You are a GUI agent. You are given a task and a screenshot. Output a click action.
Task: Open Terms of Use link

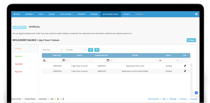[x=16, y=99]
